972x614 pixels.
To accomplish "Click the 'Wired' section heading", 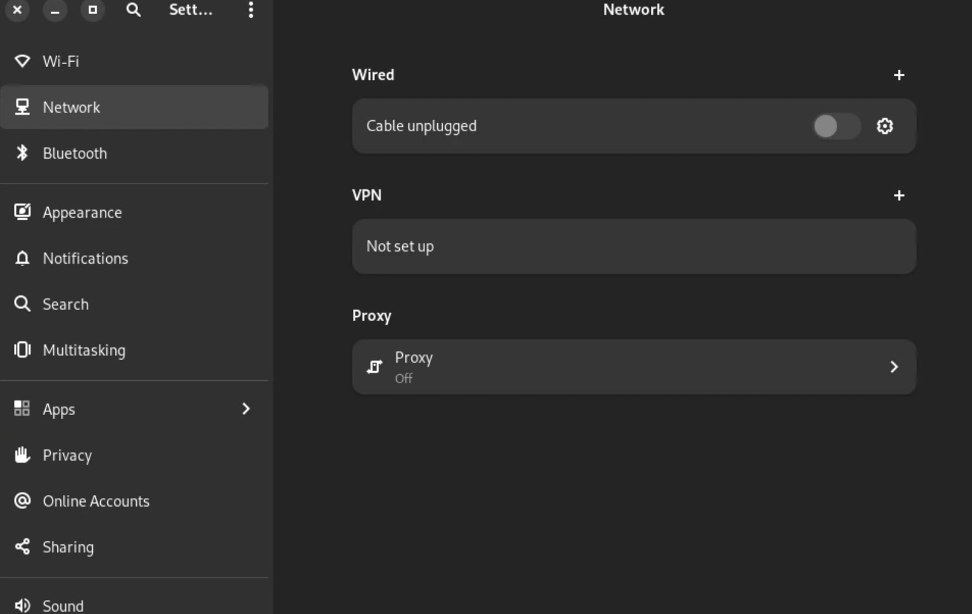I will (373, 74).
